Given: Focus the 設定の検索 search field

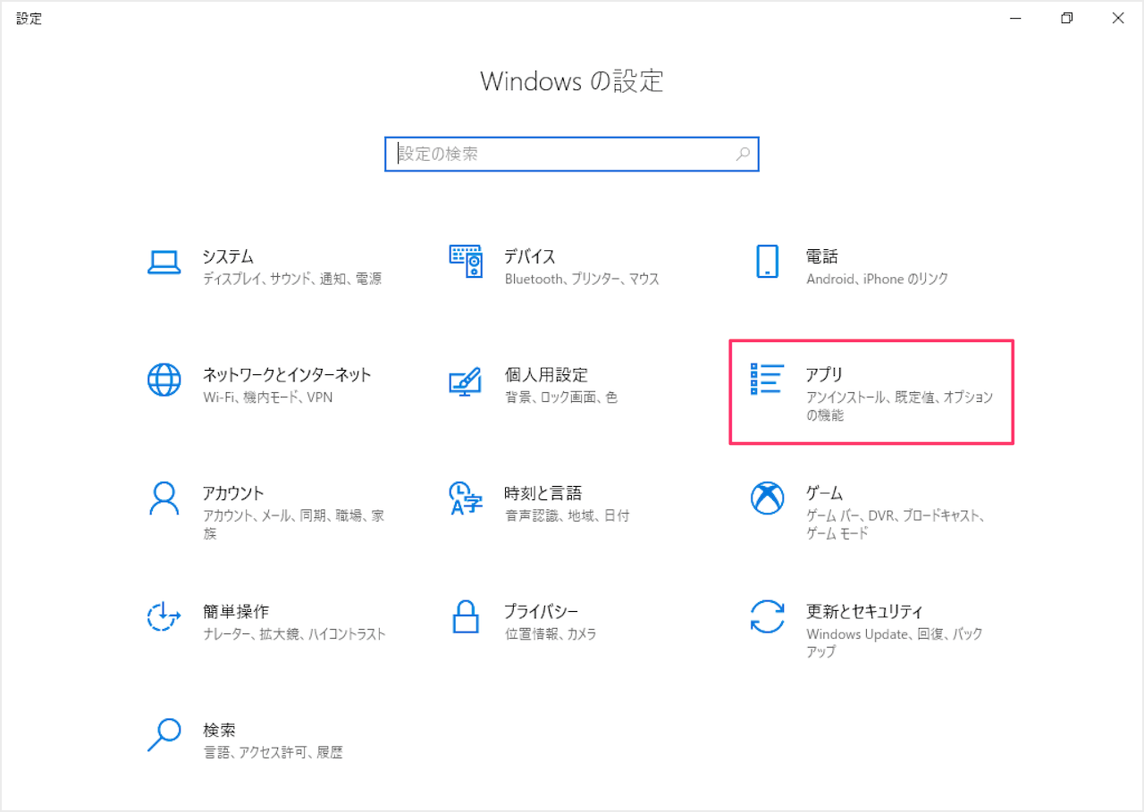Looking at the screenshot, I should pyautogui.click(x=572, y=154).
